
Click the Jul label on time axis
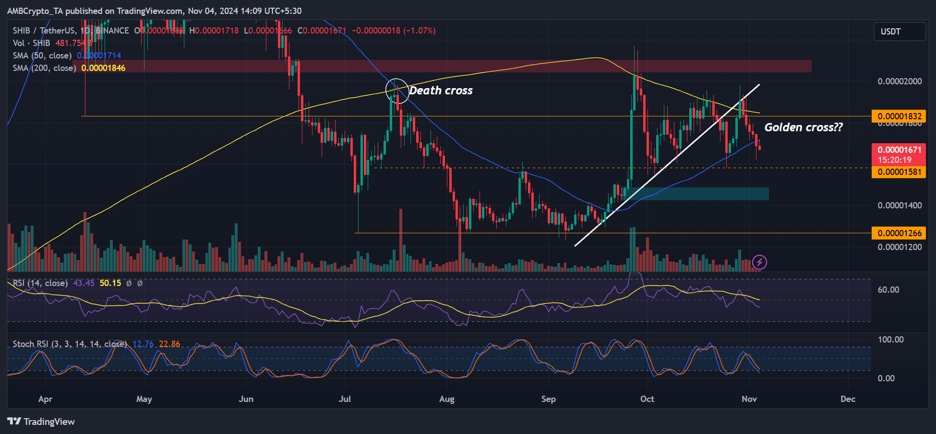point(345,399)
